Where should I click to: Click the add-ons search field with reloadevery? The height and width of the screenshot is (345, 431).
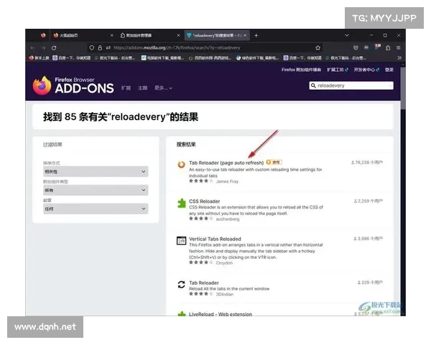(x=351, y=86)
